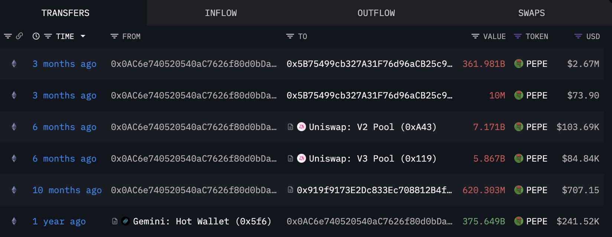This screenshot has height=237, width=612.
Task: Open the FROM column filter
Action: [114, 36]
